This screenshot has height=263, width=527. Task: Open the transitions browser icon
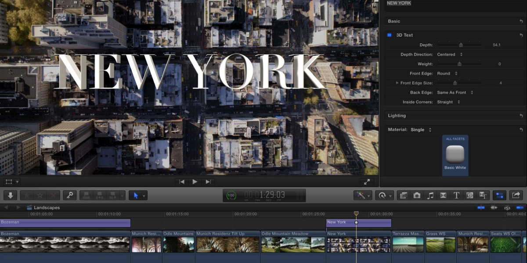click(x=443, y=195)
